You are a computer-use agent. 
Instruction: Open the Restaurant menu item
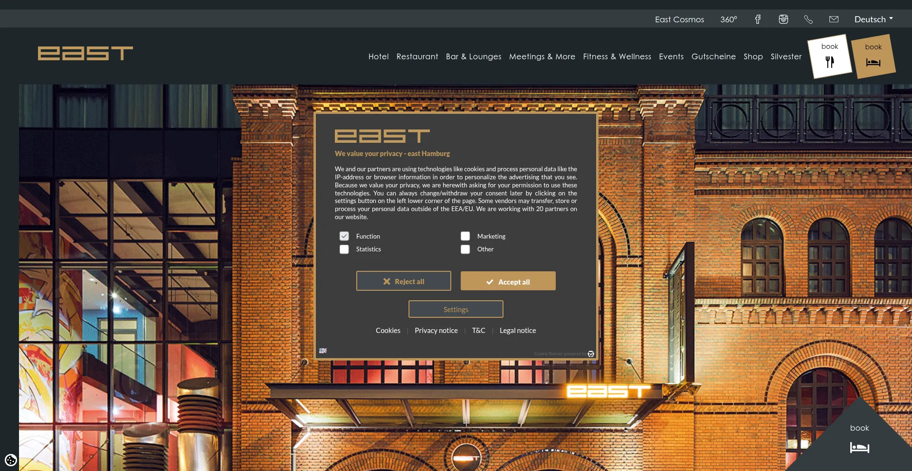417,56
